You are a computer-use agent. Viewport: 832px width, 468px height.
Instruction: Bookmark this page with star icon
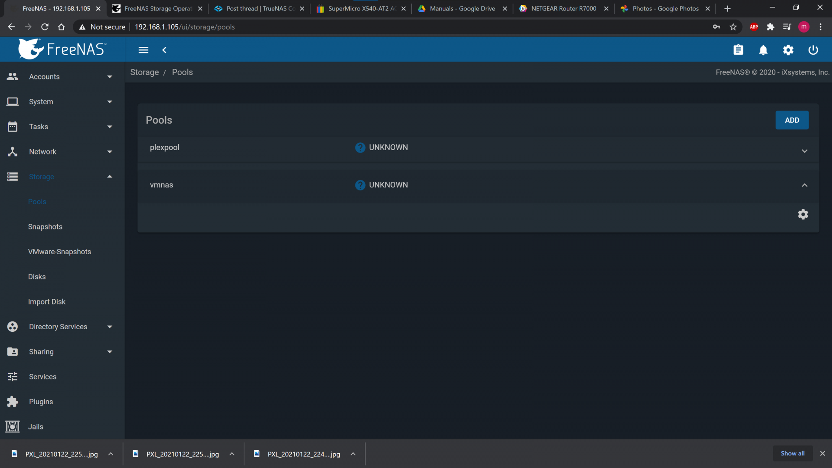pos(733,27)
